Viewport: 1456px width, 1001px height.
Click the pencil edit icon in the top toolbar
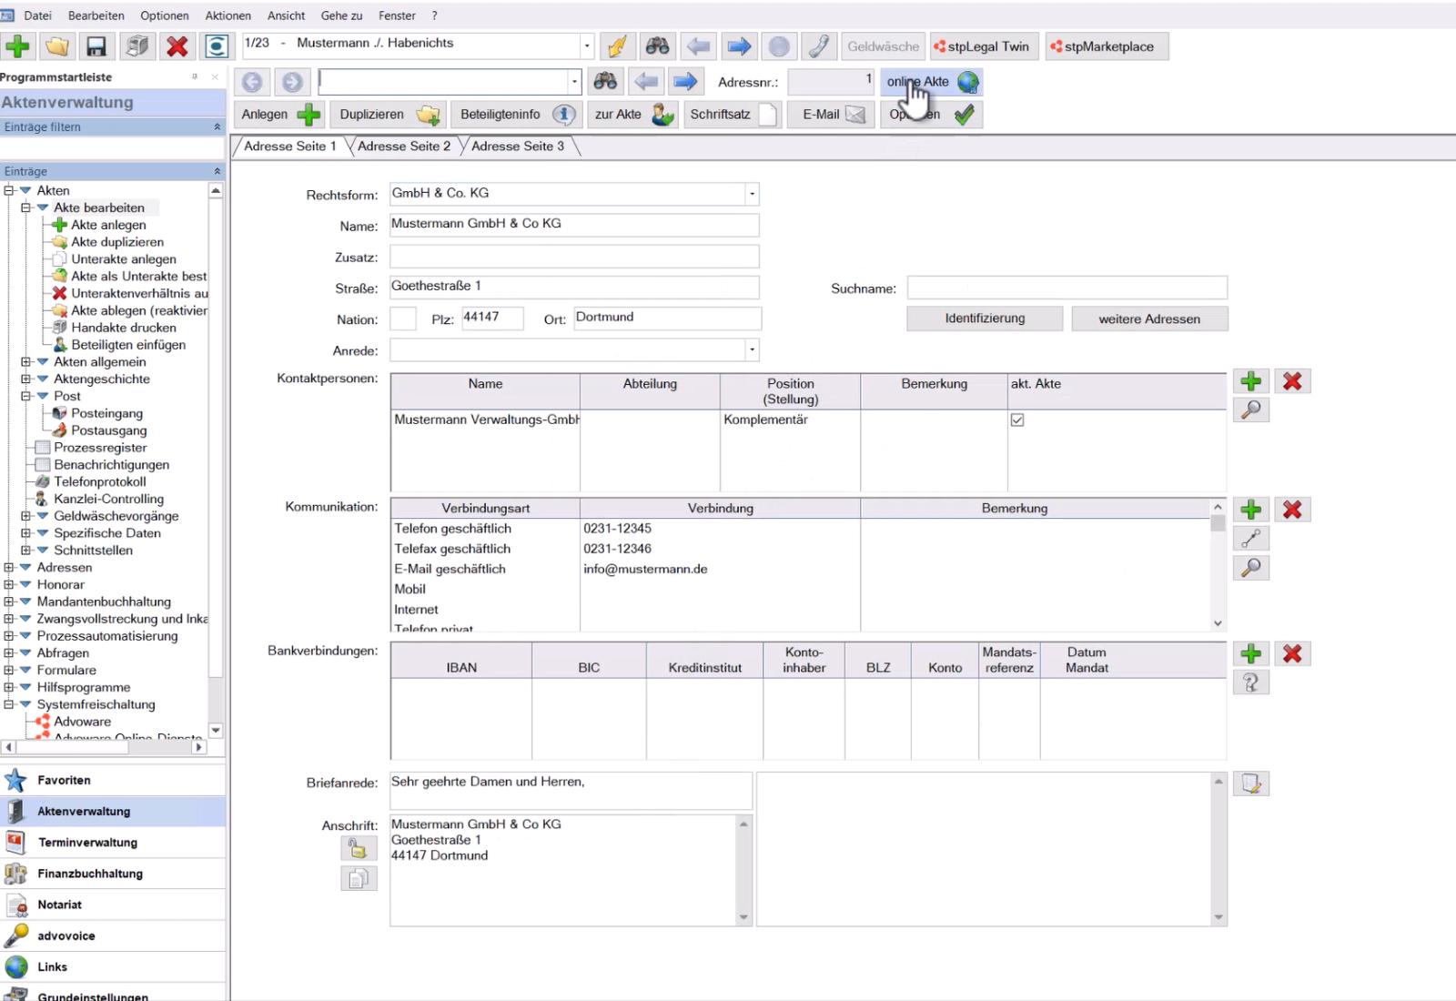(x=617, y=46)
